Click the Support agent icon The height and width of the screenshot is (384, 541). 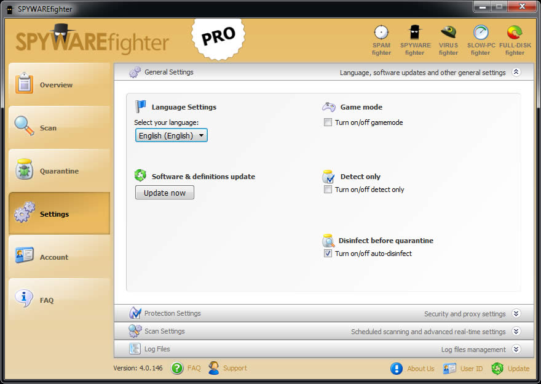213,368
